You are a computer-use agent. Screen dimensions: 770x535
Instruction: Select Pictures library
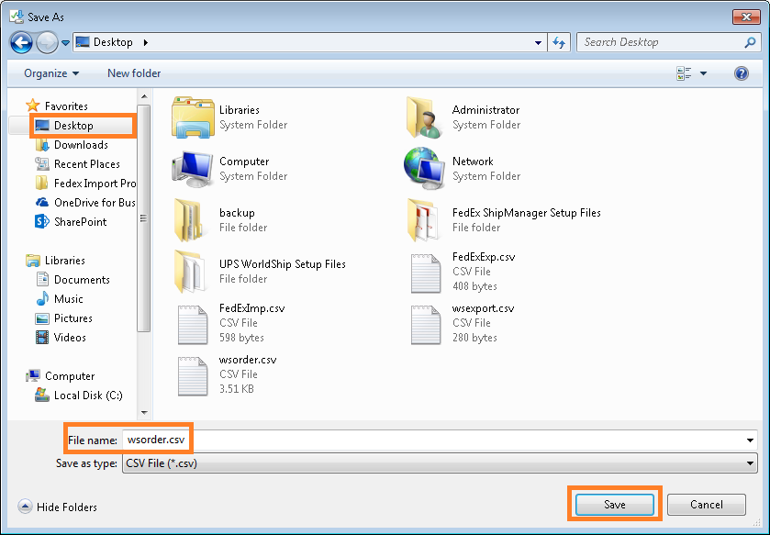64,318
